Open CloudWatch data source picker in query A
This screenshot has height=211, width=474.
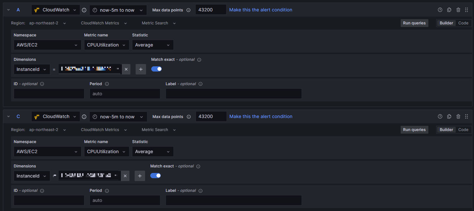click(56, 10)
